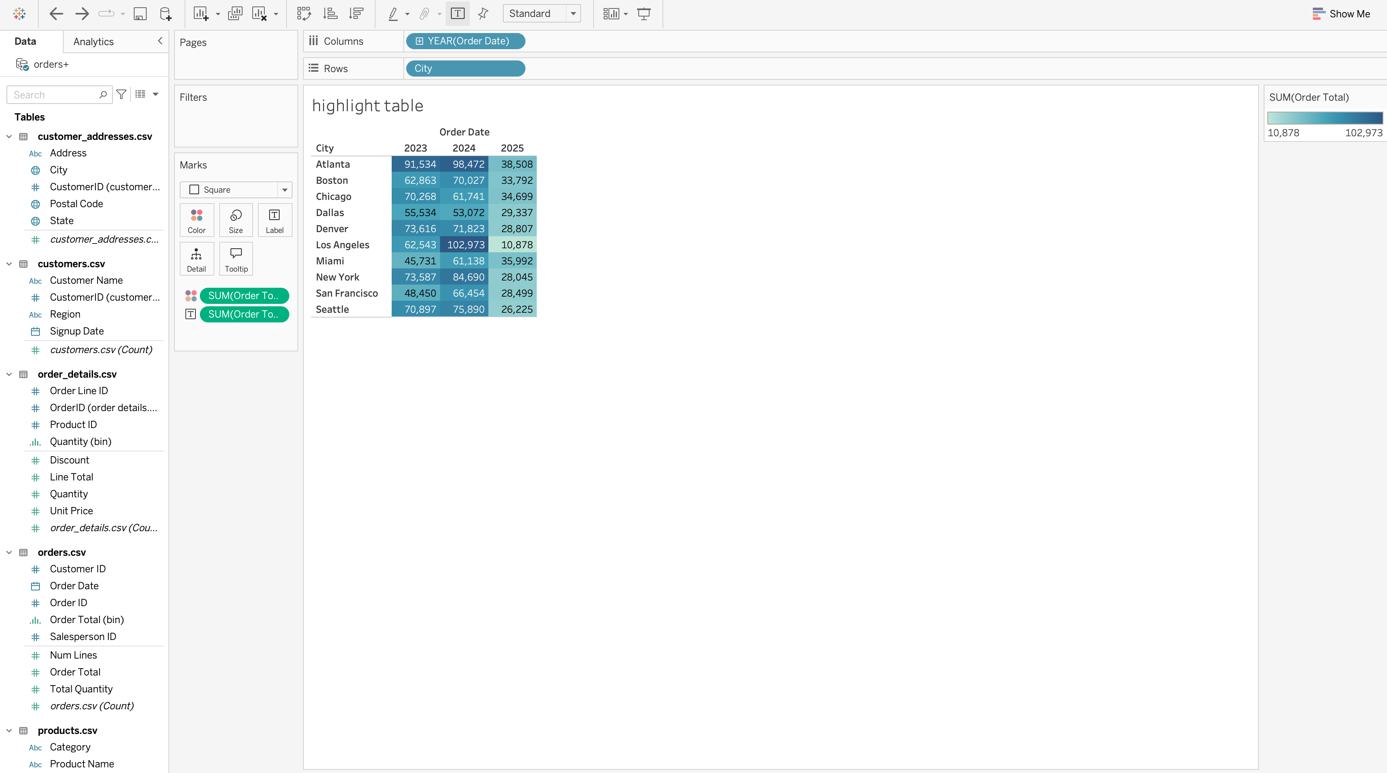1387x773 pixels.
Task: Open the Show Me panel
Action: [x=1341, y=13]
